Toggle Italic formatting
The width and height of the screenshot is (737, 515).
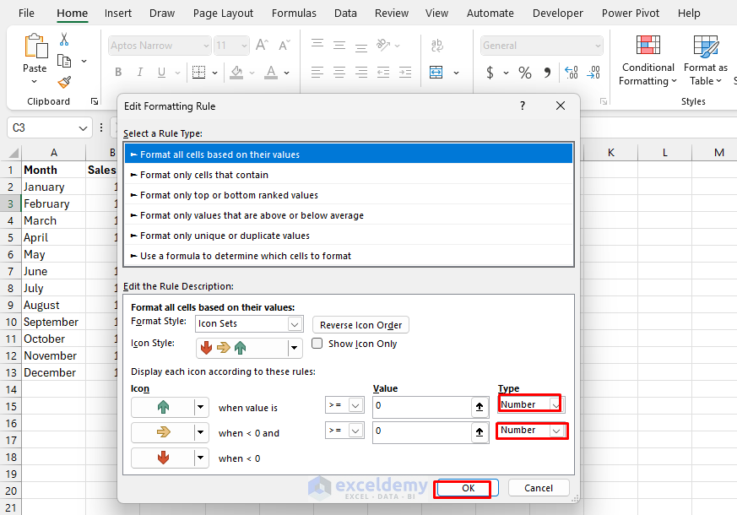139,73
